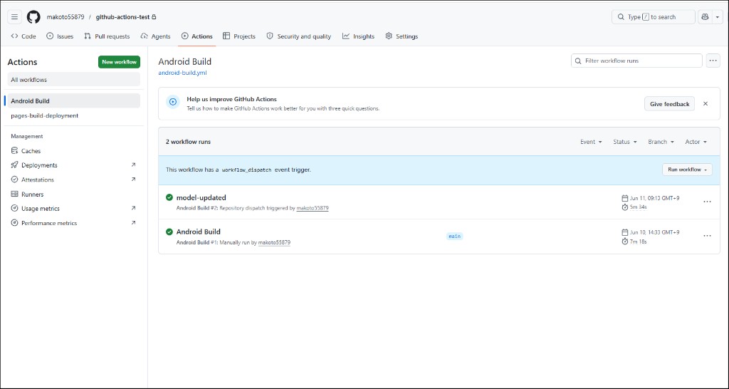This screenshot has height=389, width=729.
Task: Click the search box in the header
Action: click(x=654, y=17)
